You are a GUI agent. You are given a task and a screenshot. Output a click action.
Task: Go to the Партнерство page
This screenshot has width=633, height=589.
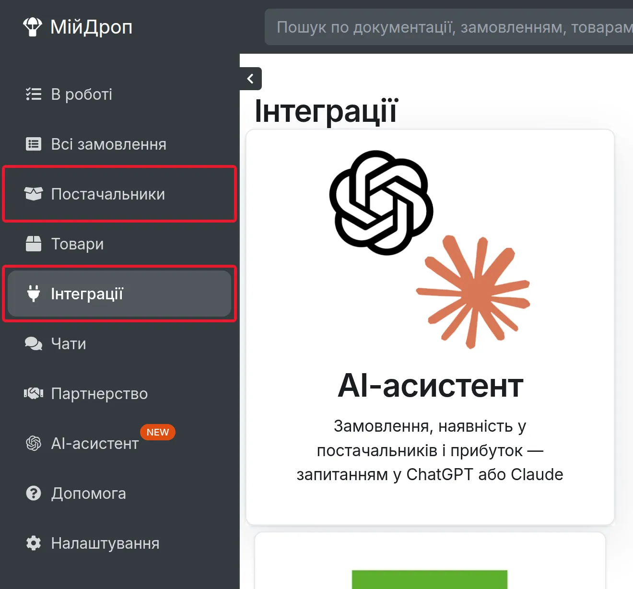(x=119, y=393)
